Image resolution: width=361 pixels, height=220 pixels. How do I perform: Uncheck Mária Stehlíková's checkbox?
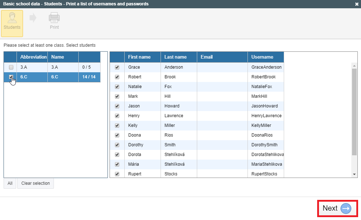pos(117,164)
